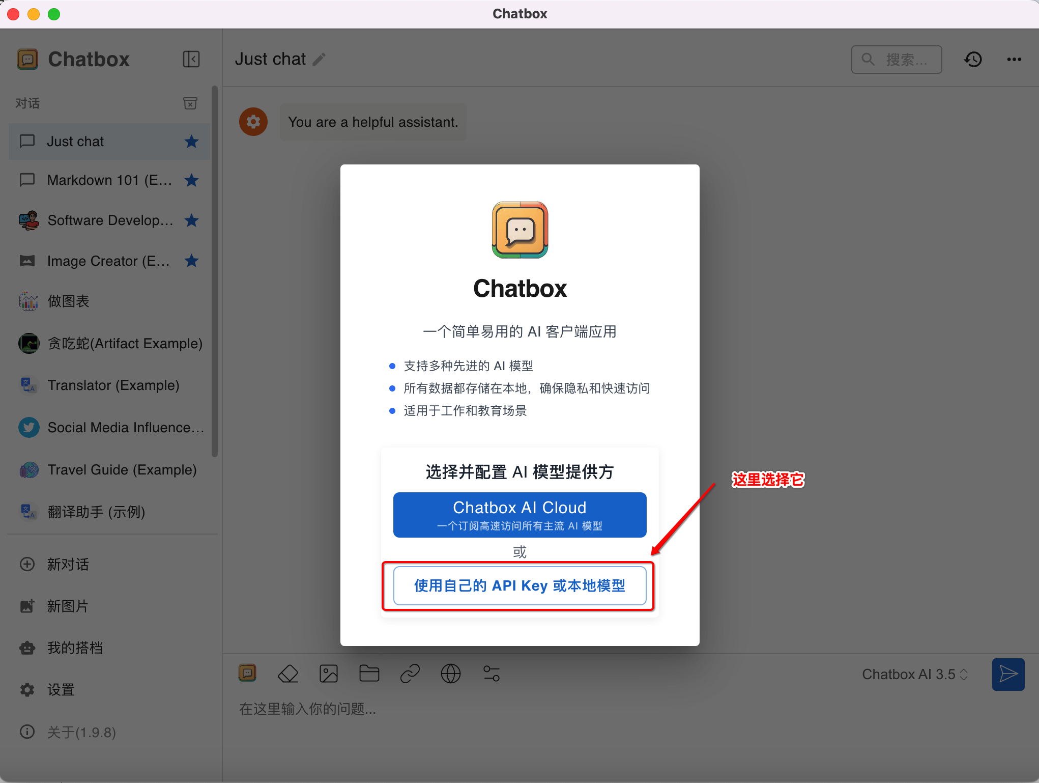Click the eraser icon in input toolbar

pyautogui.click(x=288, y=674)
